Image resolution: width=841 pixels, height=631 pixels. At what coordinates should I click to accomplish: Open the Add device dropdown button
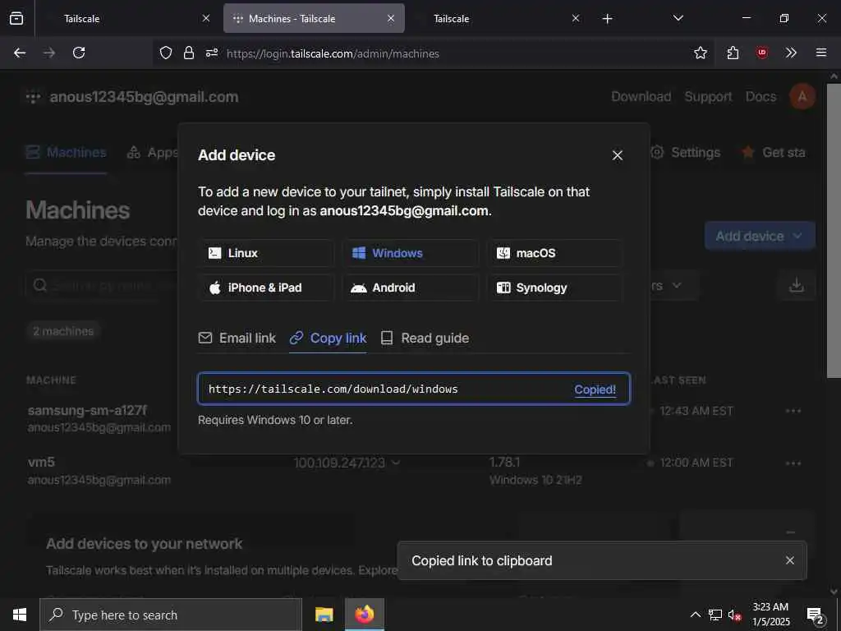tap(760, 236)
